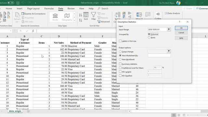Select Output Range radio option
Image resolution: width=208 pixels, height=117 pixels.
(120, 52)
